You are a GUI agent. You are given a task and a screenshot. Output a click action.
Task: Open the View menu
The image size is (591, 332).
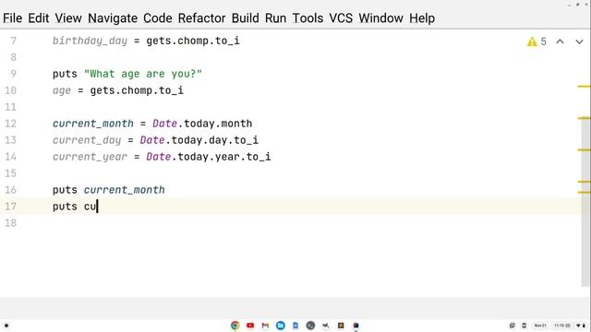[68, 18]
